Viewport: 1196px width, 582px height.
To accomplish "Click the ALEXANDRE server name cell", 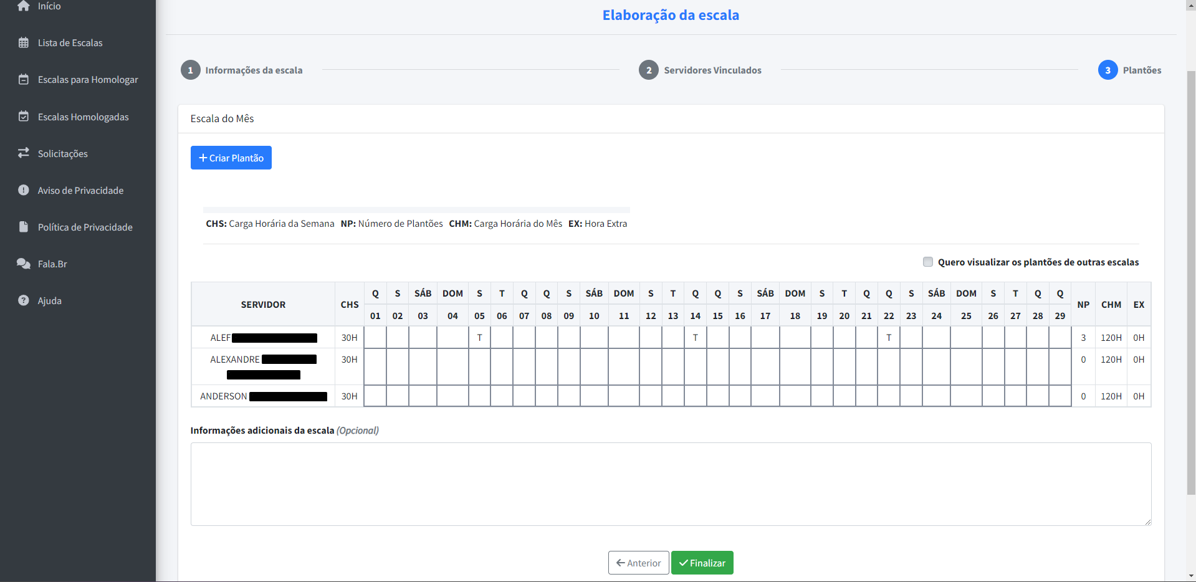I will (x=263, y=366).
